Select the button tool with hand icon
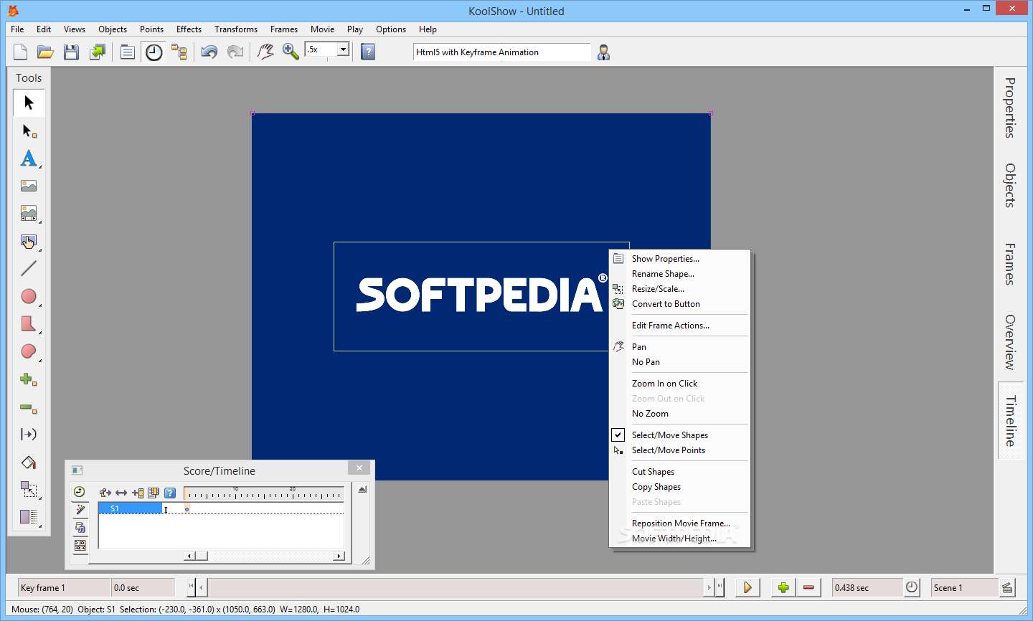Screen dimensions: 1033x621 (x=29, y=242)
